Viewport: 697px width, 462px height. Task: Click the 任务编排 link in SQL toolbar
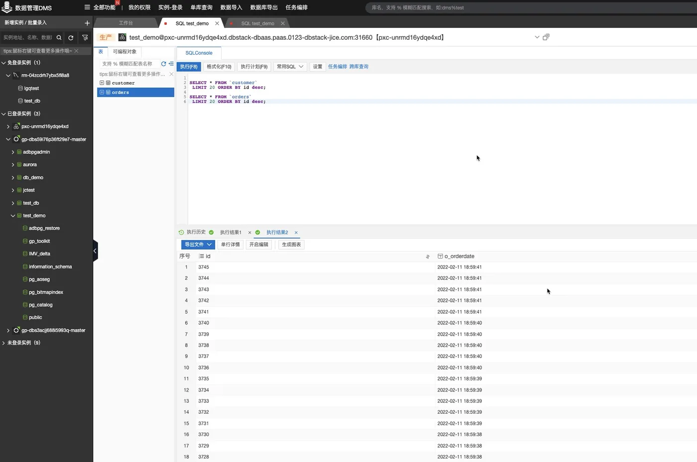pyautogui.click(x=338, y=67)
